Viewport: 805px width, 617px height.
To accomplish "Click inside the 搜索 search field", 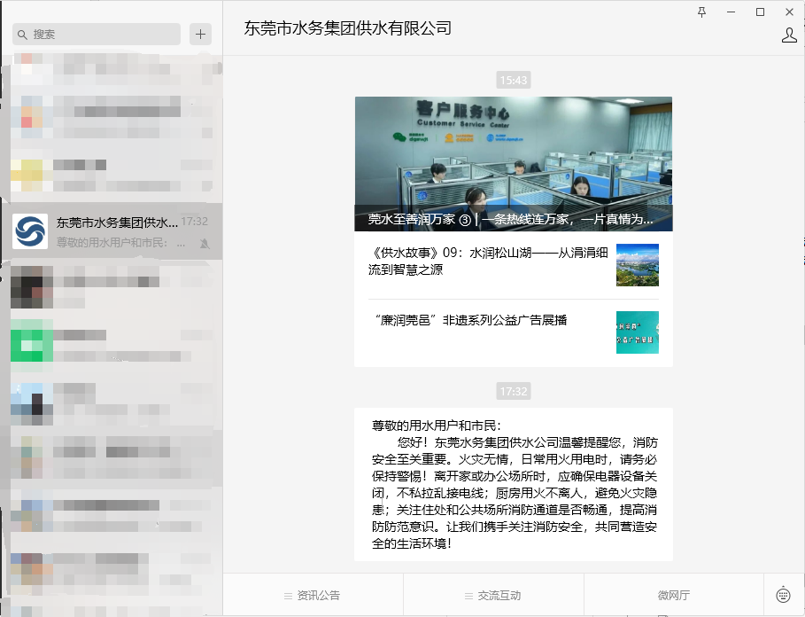I will click(x=97, y=34).
